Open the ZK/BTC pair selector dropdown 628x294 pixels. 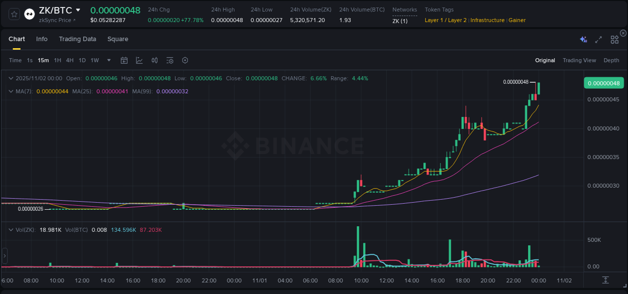pos(78,10)
